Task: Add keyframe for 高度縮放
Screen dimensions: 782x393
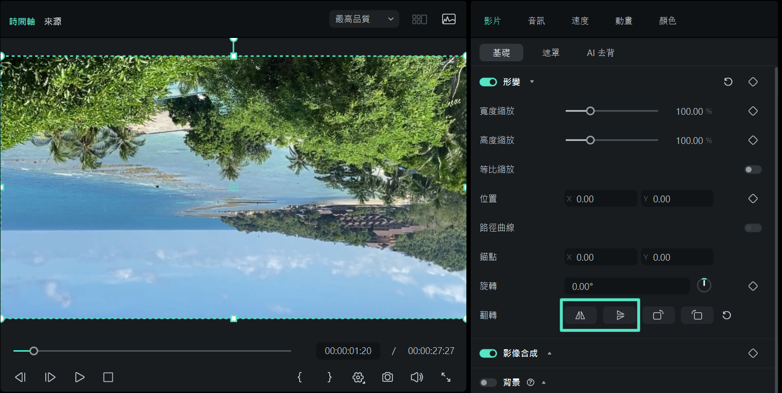Action: 753,140
